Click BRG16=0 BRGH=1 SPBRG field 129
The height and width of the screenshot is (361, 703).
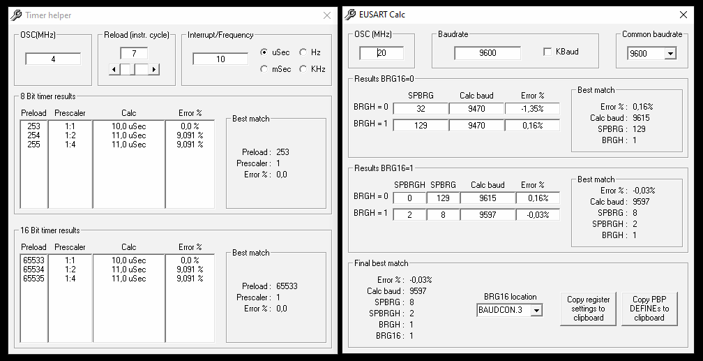point(421,125)
